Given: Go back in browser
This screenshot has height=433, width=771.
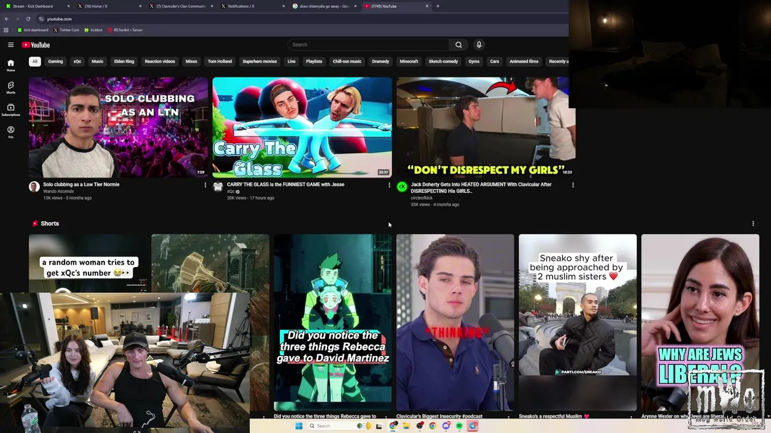Looking at the screenshot, I should pyautogui.click(x=7, y=19).
